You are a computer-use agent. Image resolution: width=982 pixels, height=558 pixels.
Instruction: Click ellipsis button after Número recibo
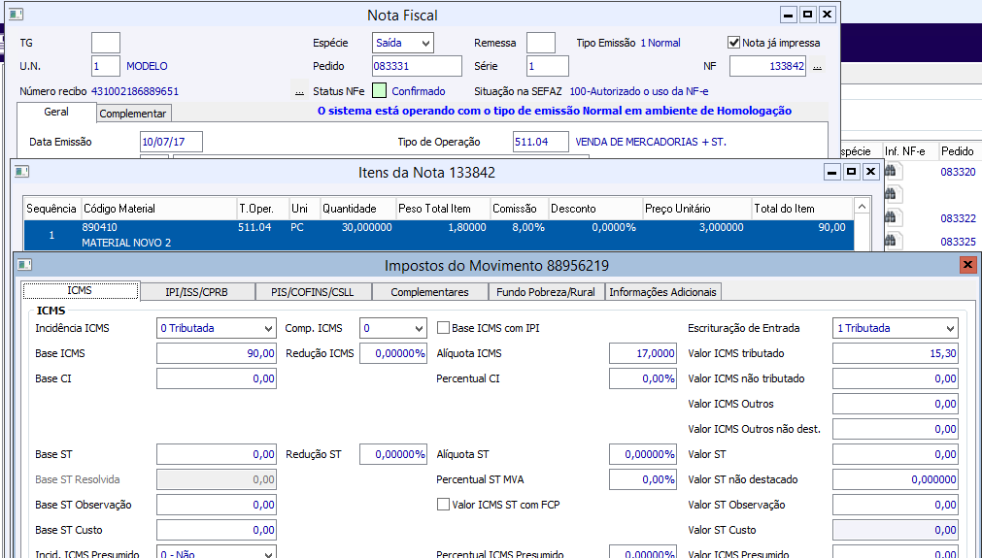[299, 91]
